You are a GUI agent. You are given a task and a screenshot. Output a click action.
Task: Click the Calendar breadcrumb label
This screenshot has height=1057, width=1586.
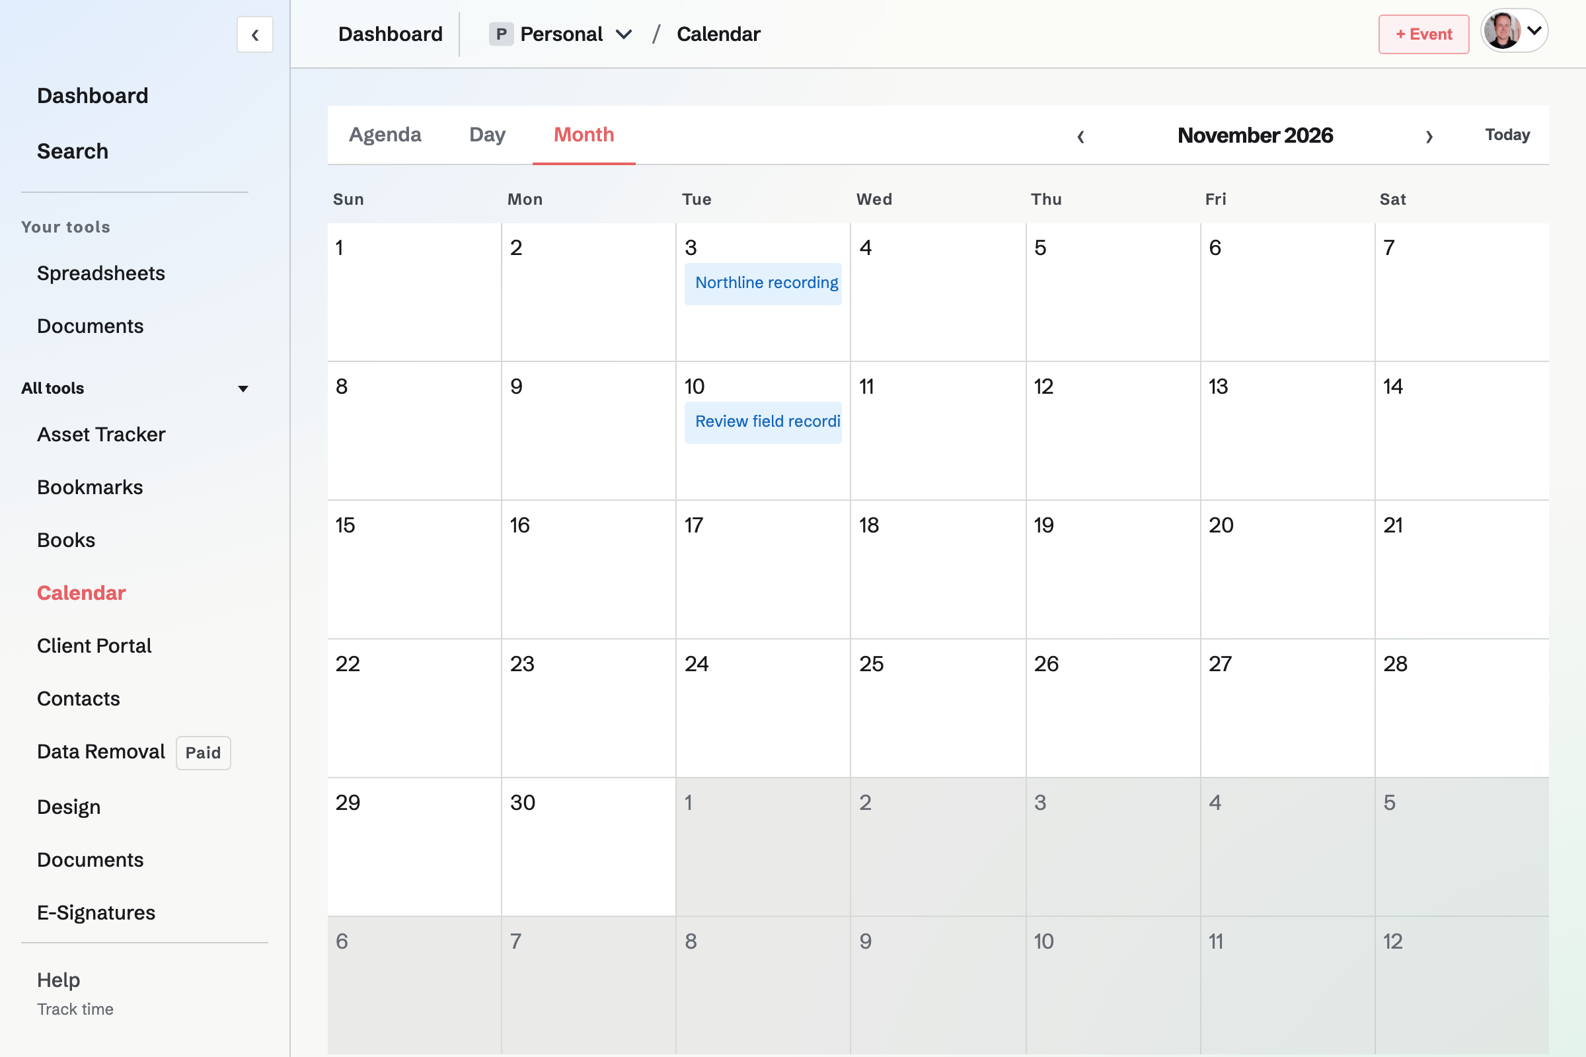(718, 34)
